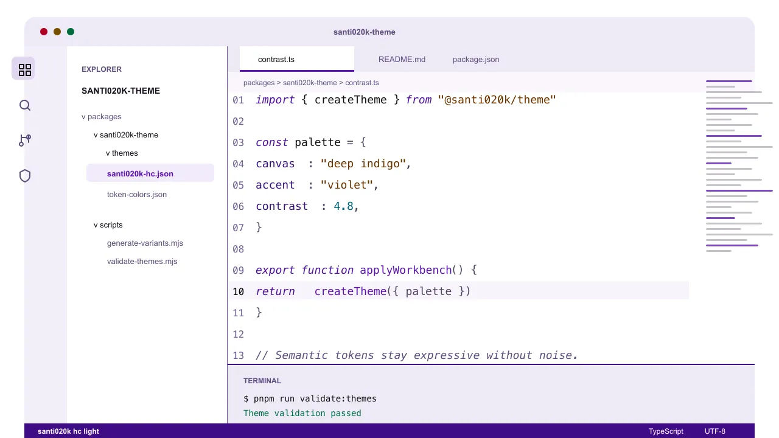Open generate-variants.mjs file
Screen dimensions: 779x438
pos(145,243)
